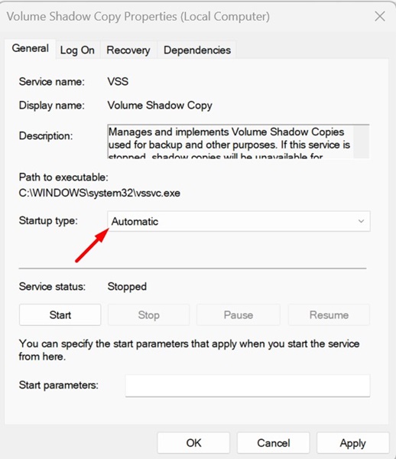Open the Recovery tab
Viewport: 396px width, 459px height.
(x=128, y=50)
